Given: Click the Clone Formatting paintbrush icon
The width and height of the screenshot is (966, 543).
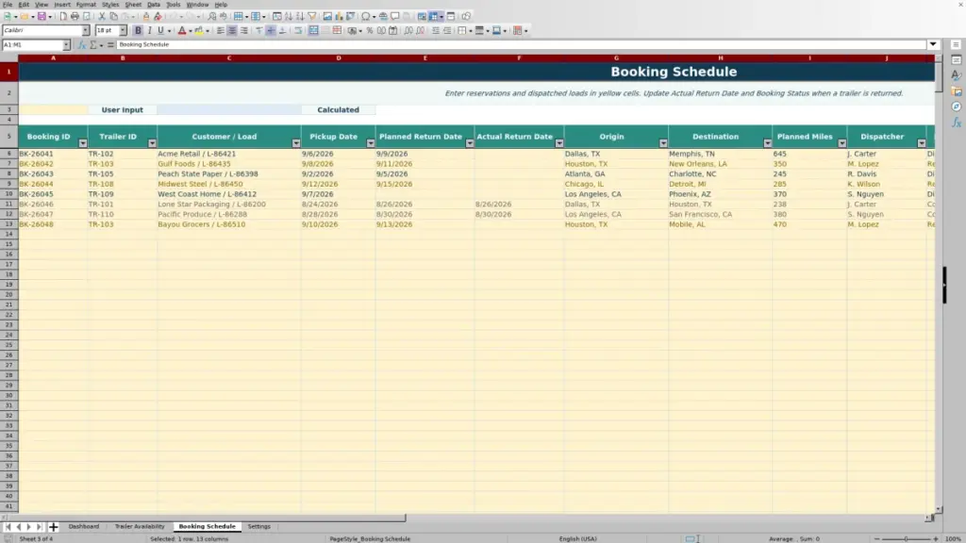Looking at the screenshot, I should pyautogui.click(x=146, y=17).
